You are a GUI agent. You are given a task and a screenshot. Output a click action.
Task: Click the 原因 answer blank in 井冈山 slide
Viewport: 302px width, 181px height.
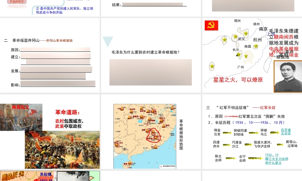[x=55, y=50]
